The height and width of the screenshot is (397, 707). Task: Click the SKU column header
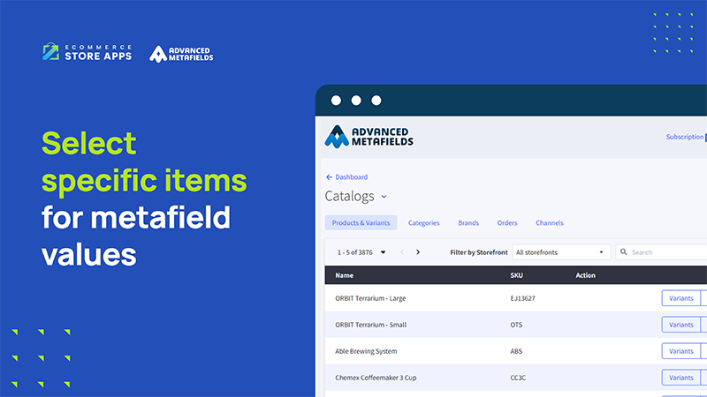pyautogui.click(x=517, y=275)
